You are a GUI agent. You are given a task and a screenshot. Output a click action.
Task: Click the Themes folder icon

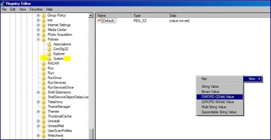(44, 111)
